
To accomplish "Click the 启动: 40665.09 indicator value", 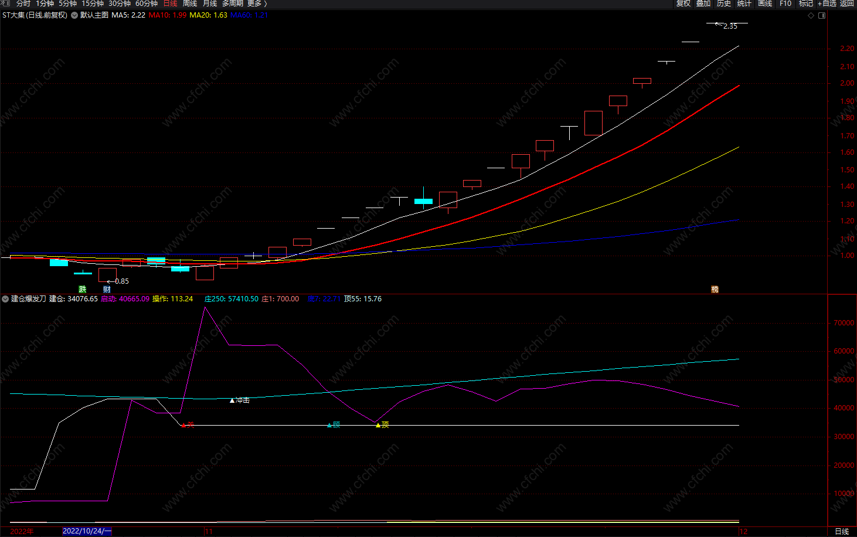I will coord(125,299).
